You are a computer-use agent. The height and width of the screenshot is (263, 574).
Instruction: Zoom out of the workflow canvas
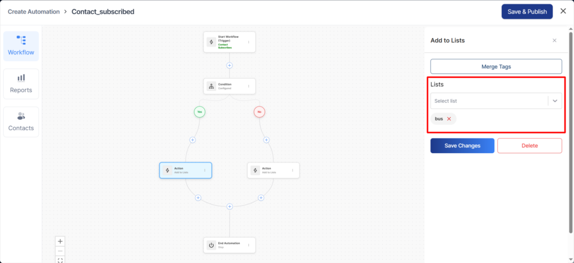(61, 251)
